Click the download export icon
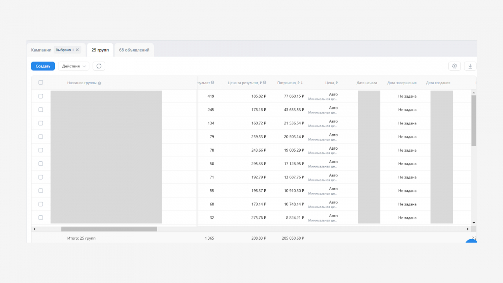The image size is (503, 283). point(470,66)
